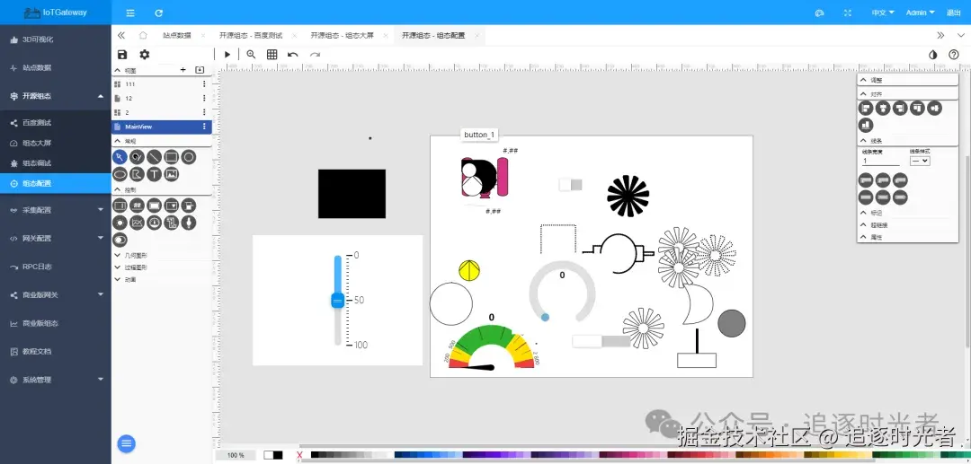Click the redo arrow icon
Screen dimensions: 971x464
(315, 55)
